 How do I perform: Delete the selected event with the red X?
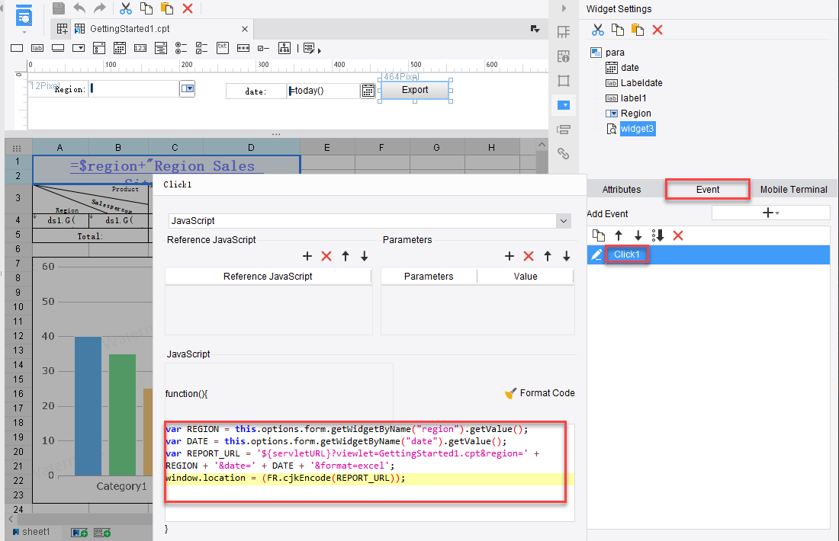[x=678, y=235]
